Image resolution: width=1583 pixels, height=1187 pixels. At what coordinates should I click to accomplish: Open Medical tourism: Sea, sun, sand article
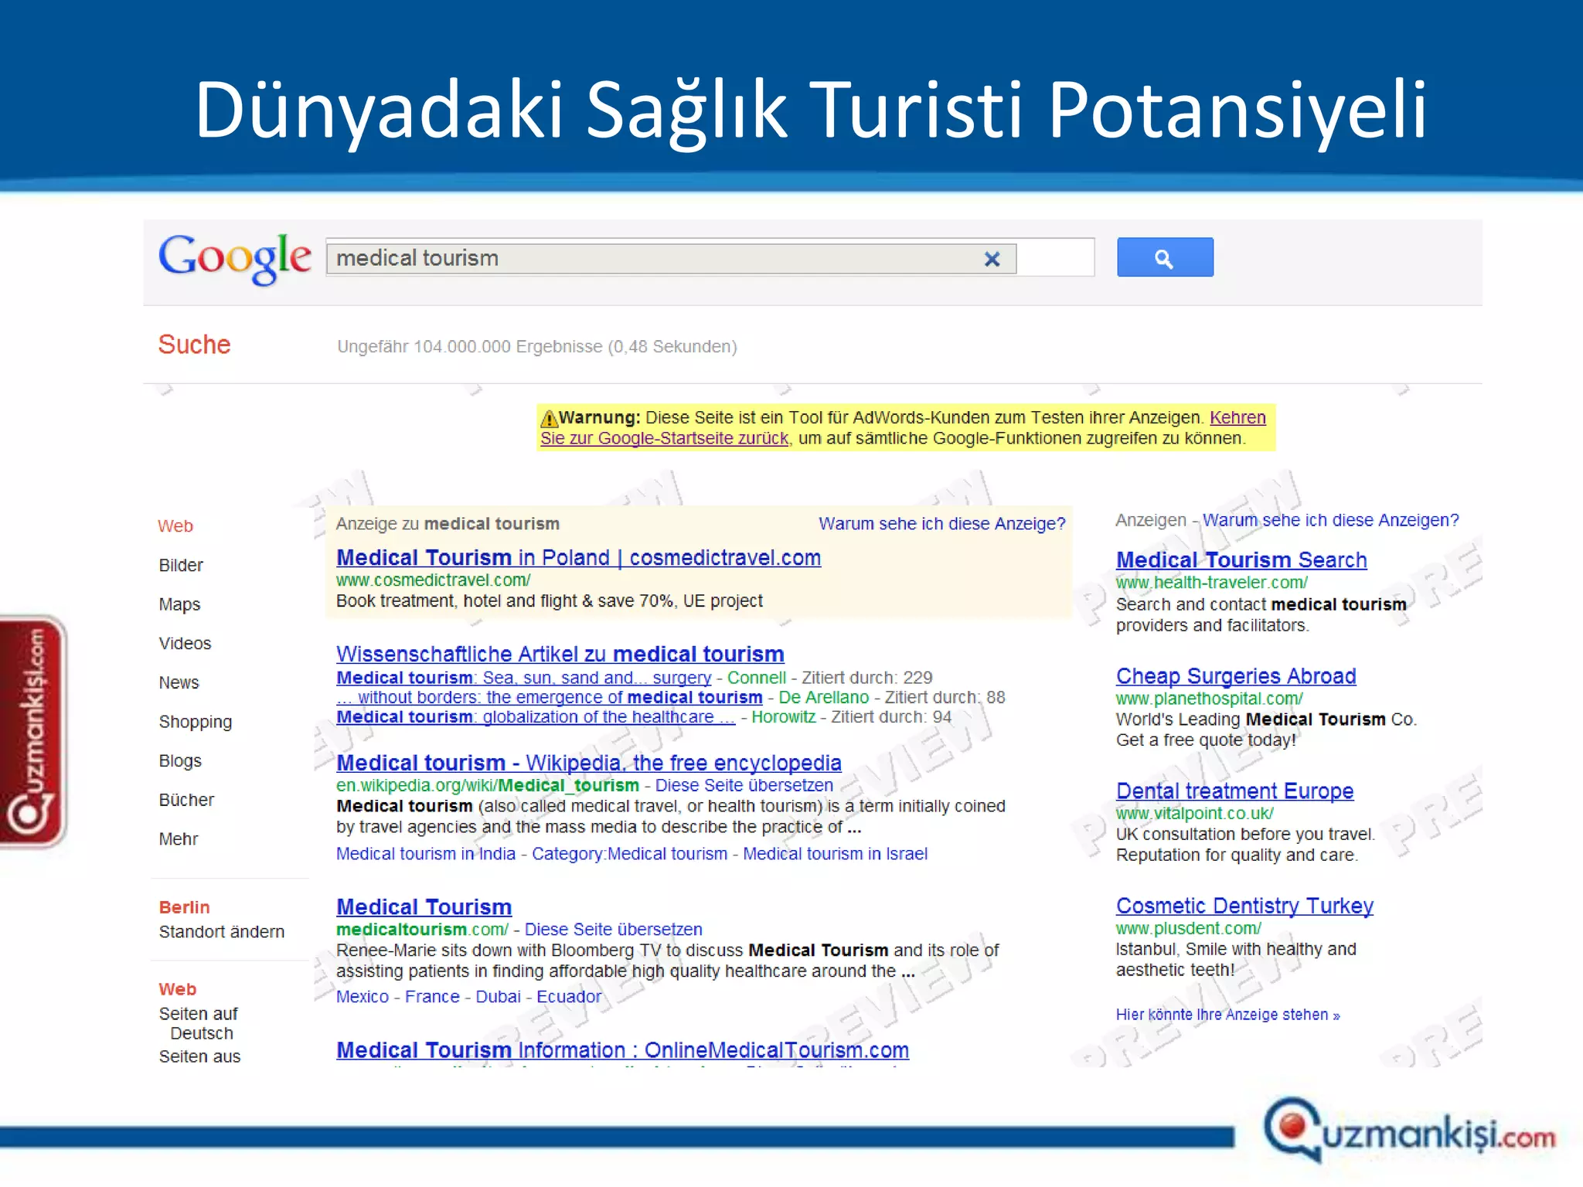pos(524,678)
